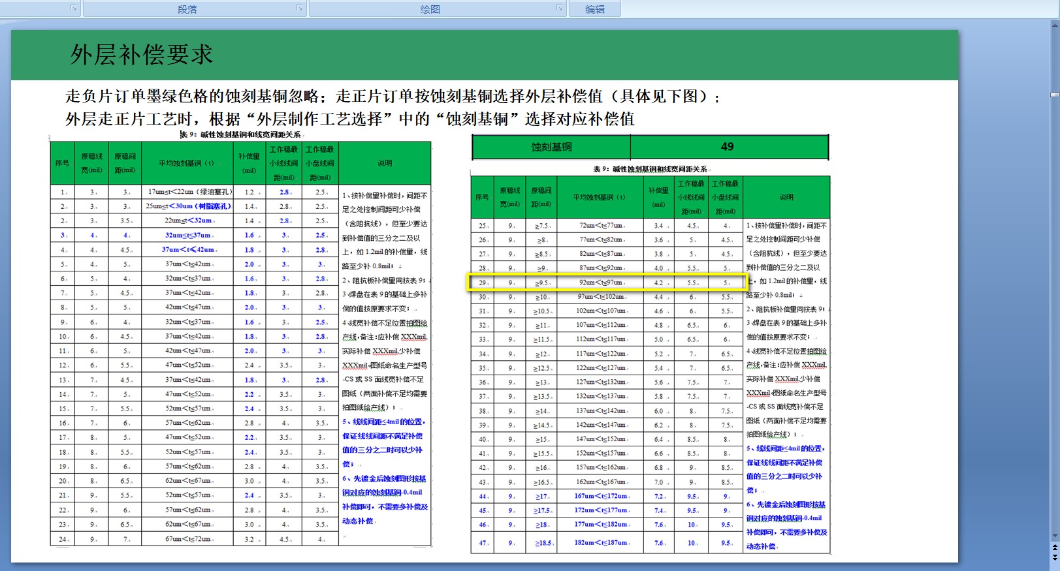
Task: Click the 段落 ribbon group label
Action: click(187, 9)
